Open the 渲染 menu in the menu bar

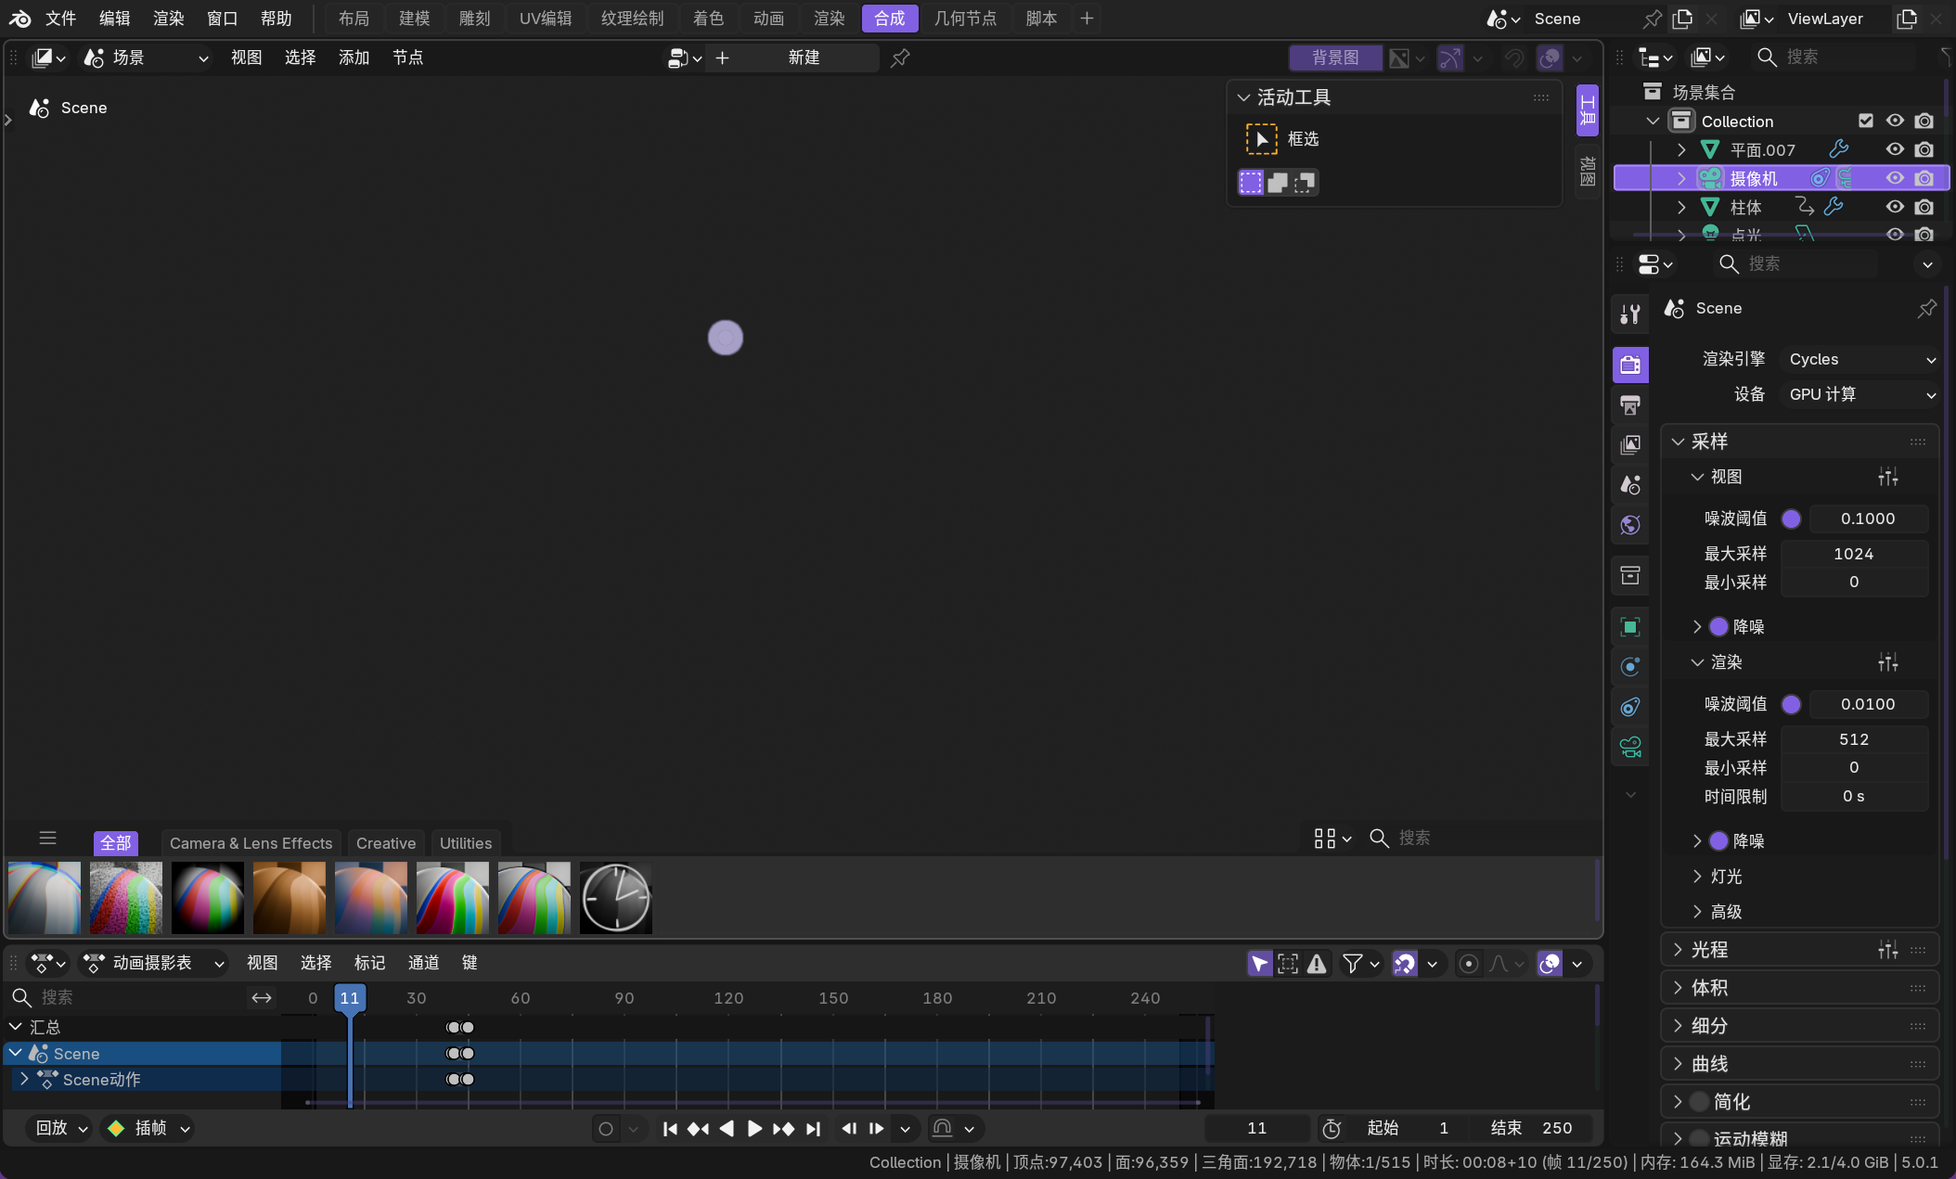[x=169, y=18]
